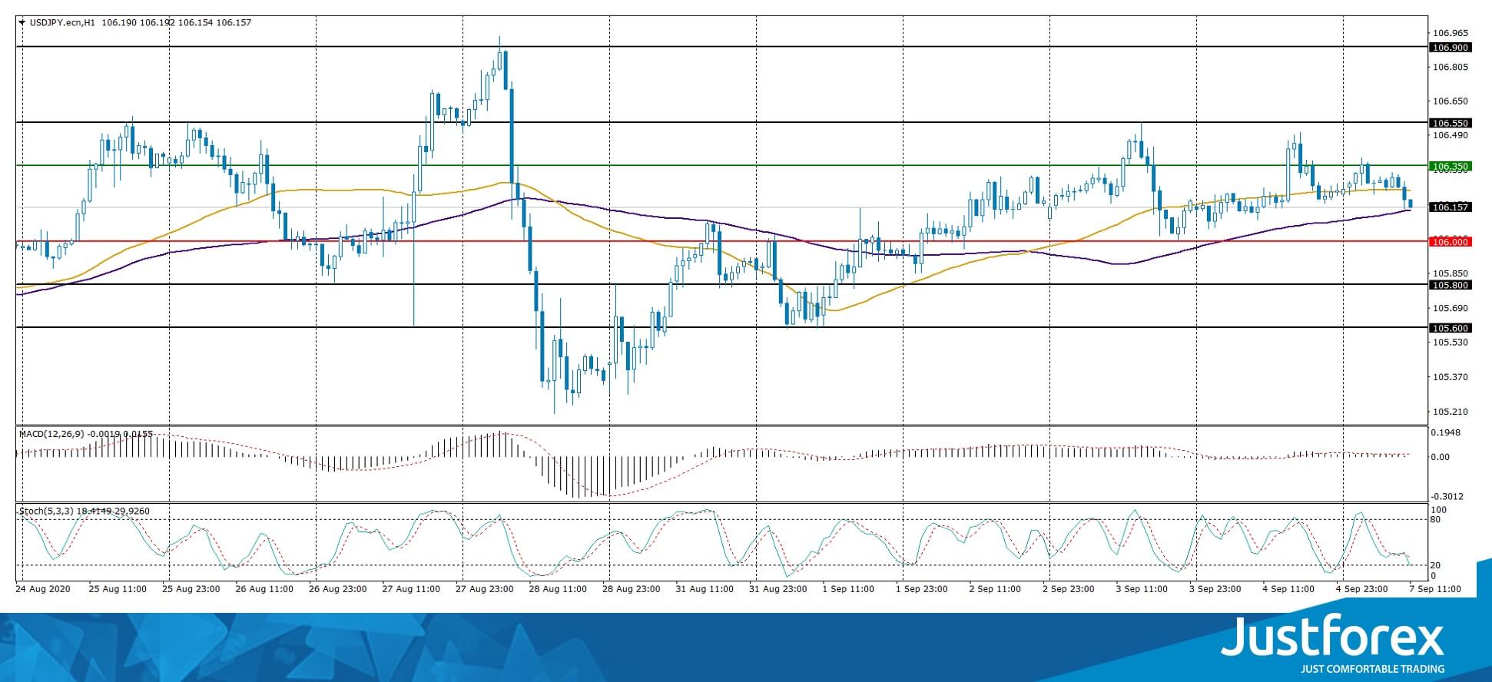Click the 3 Sep 11:00 time label
The image size is (1492, 682).
tap(1142, 589)
